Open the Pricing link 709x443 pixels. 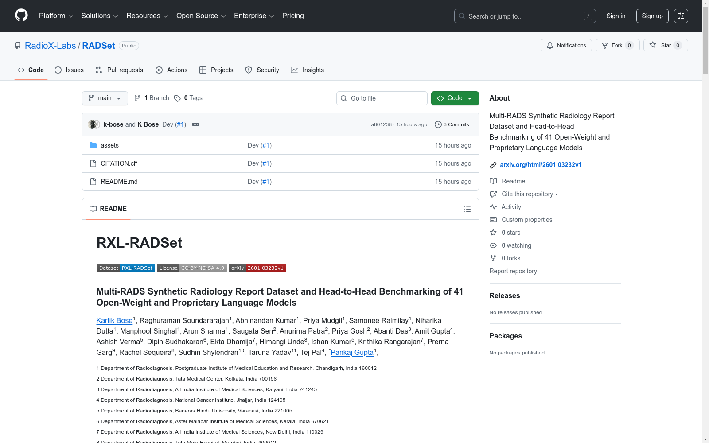[x=293, y=16]
